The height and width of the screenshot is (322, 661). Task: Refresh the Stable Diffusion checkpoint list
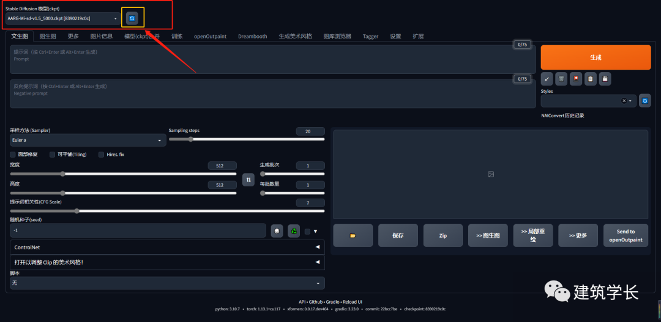click(x=132, y=18)
